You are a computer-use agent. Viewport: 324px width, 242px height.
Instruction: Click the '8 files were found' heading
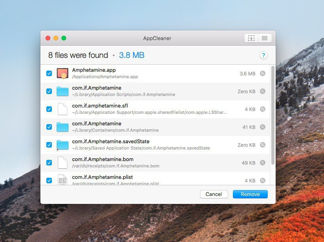pyautogui.click(x=78, y=55)
